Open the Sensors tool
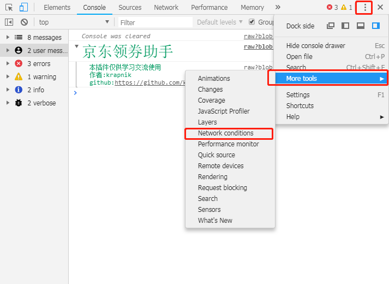This screenshot has width=389, height=284. 230,210
